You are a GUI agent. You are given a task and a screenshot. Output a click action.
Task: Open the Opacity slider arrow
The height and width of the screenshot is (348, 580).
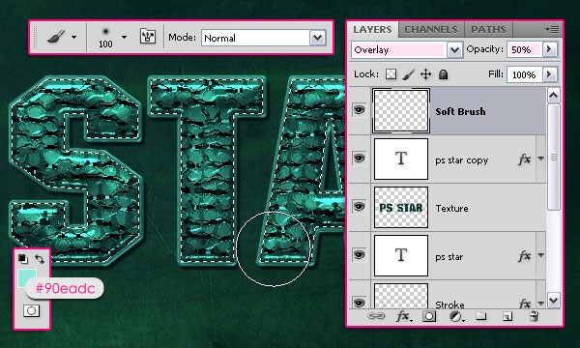pos(550,49)
